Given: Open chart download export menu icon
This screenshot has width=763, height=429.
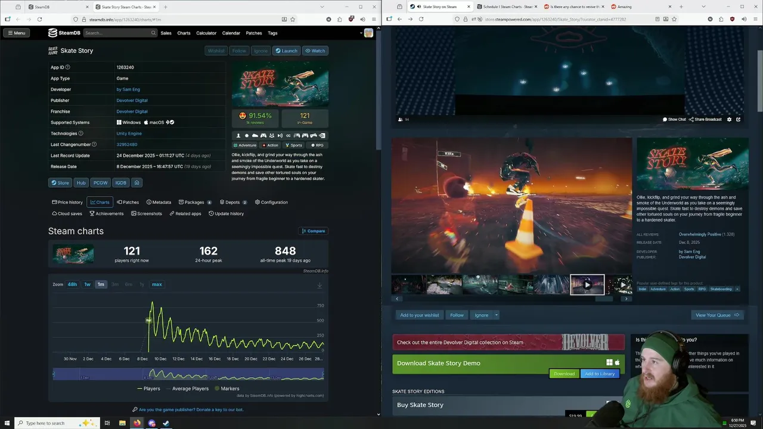Looking at the screenshot, I should [320, 285].
